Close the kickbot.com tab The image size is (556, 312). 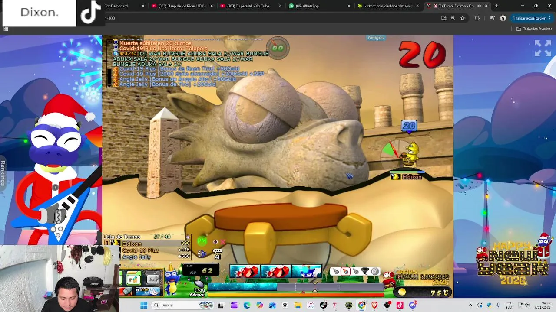click(417, 6)
